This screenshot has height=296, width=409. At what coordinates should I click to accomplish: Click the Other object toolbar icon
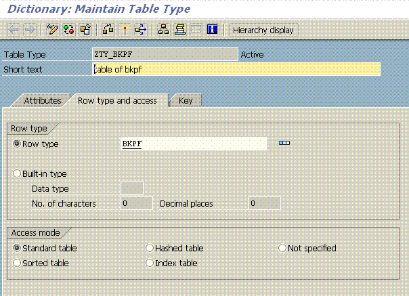point(85,30)
